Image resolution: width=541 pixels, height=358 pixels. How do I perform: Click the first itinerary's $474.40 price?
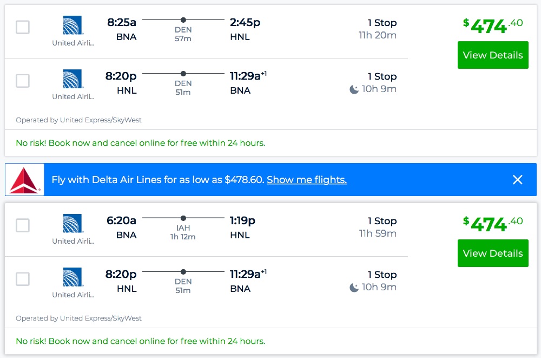coord(493,25)
